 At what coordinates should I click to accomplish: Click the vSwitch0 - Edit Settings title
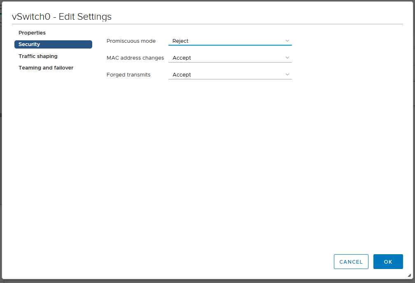[x=62, y=17]
